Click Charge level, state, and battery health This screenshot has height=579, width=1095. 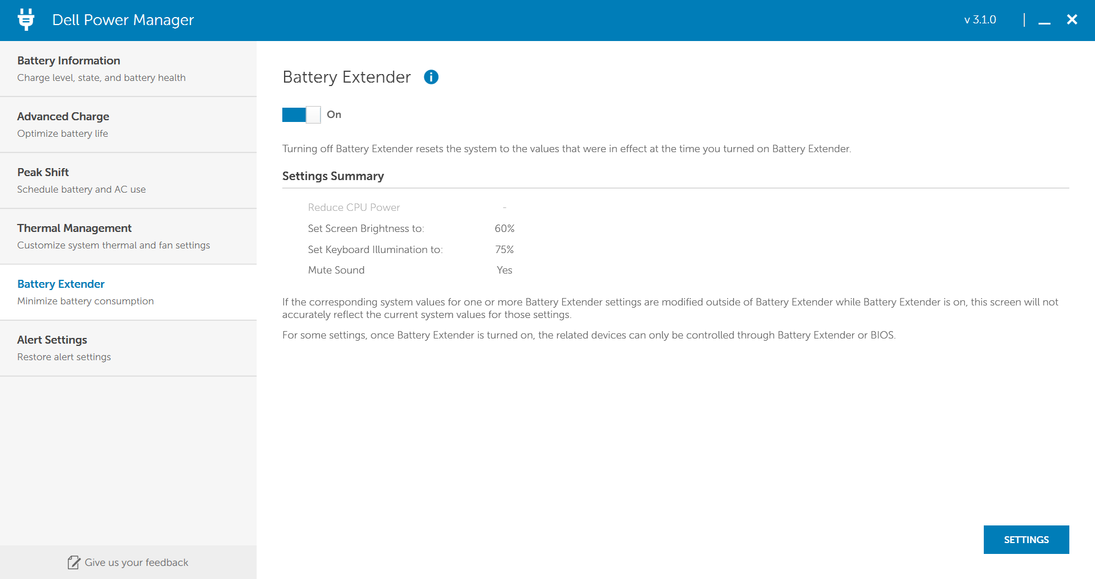coord(102,78)
